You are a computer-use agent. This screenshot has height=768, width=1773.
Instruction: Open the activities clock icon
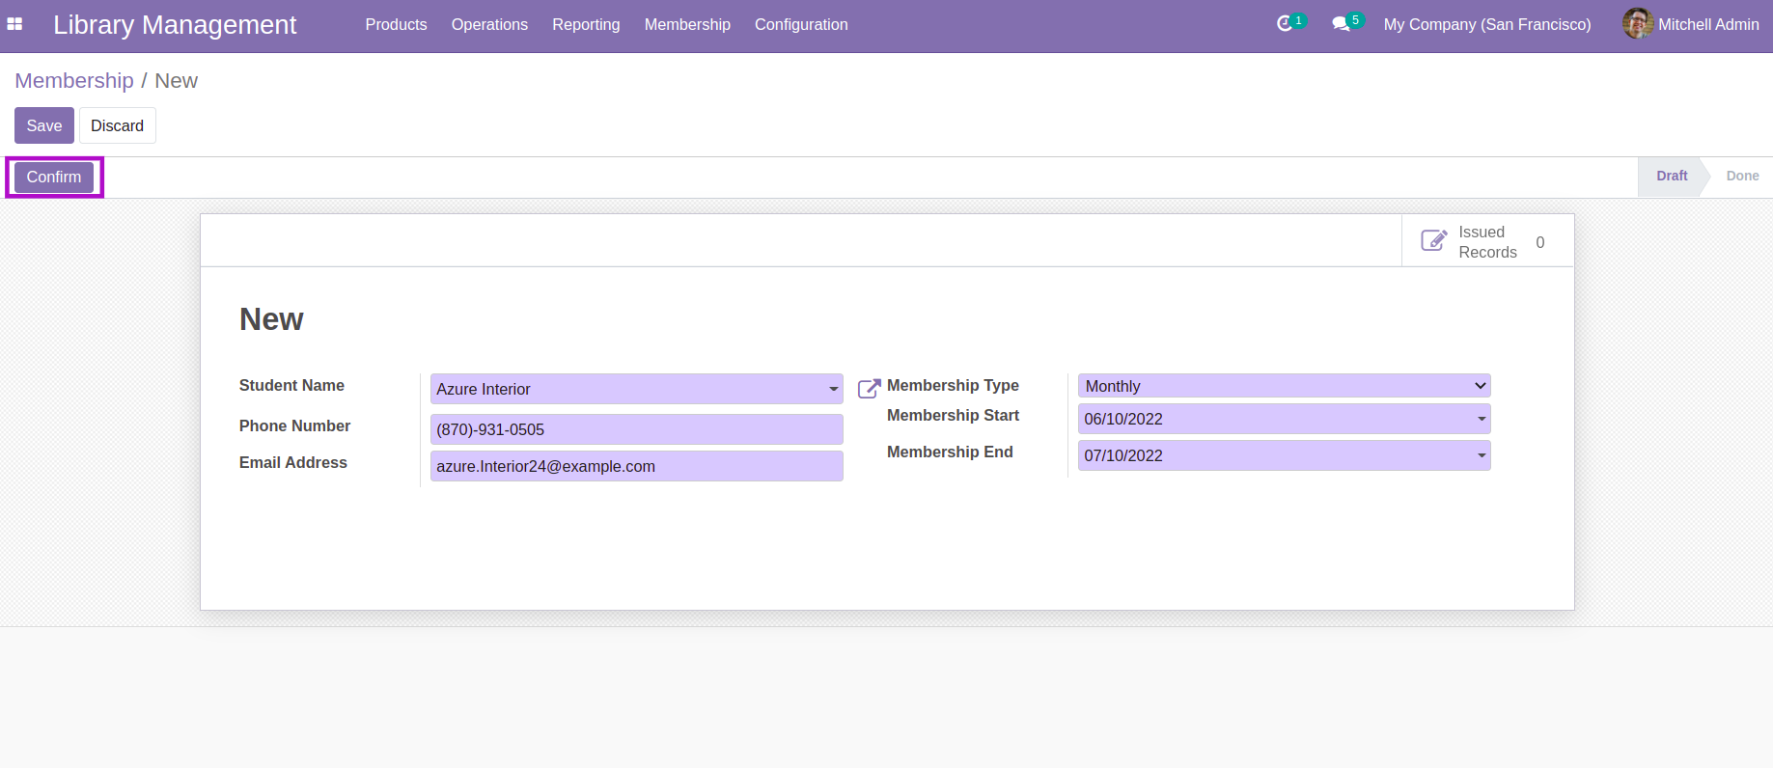click(x=1285, y=24)
